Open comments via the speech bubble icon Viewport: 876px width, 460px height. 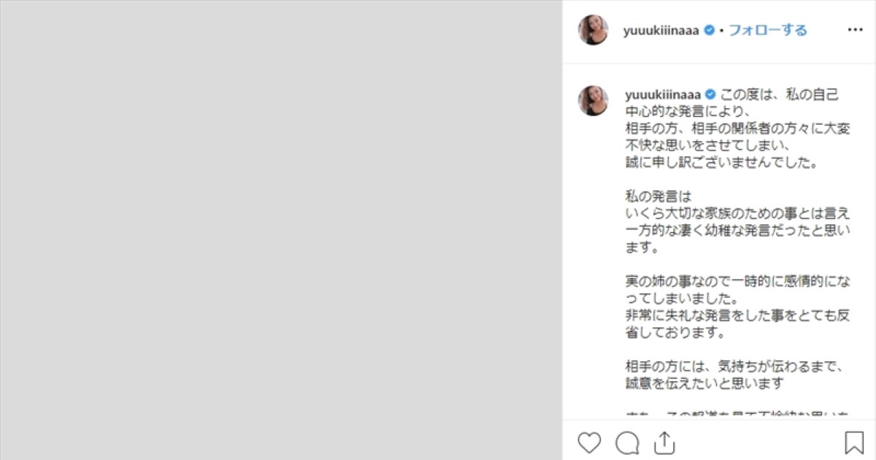(x=627, y=443)
